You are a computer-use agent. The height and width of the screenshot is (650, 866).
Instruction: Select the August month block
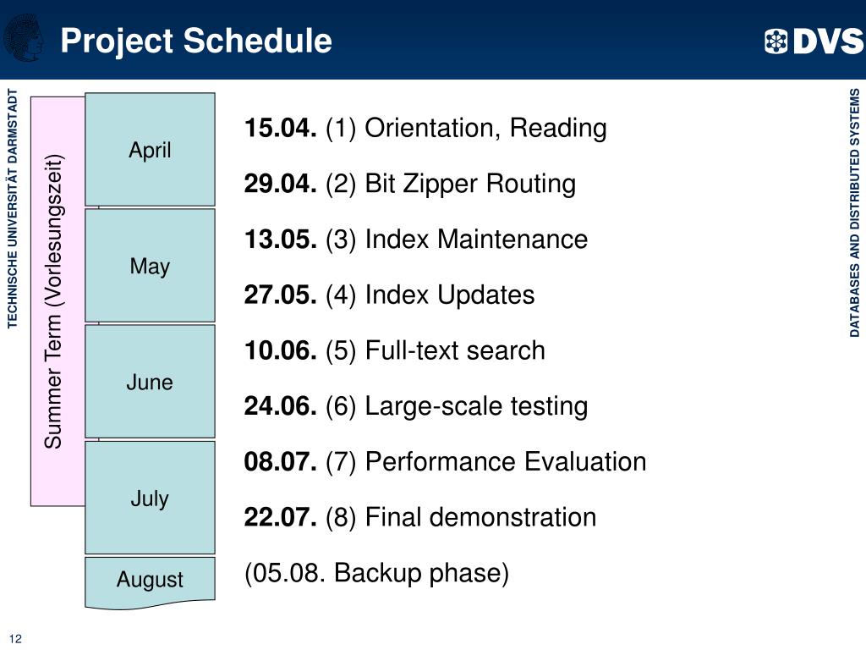pos(150,582)
